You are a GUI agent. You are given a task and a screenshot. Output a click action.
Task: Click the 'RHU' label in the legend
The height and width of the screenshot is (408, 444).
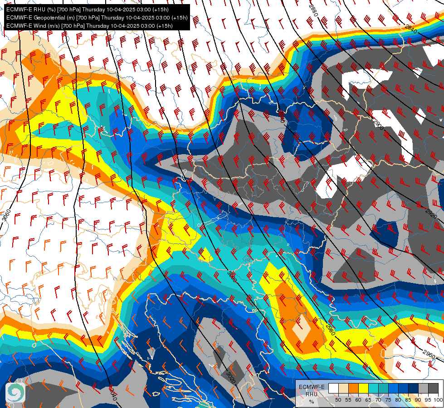(x=312, y=394)
